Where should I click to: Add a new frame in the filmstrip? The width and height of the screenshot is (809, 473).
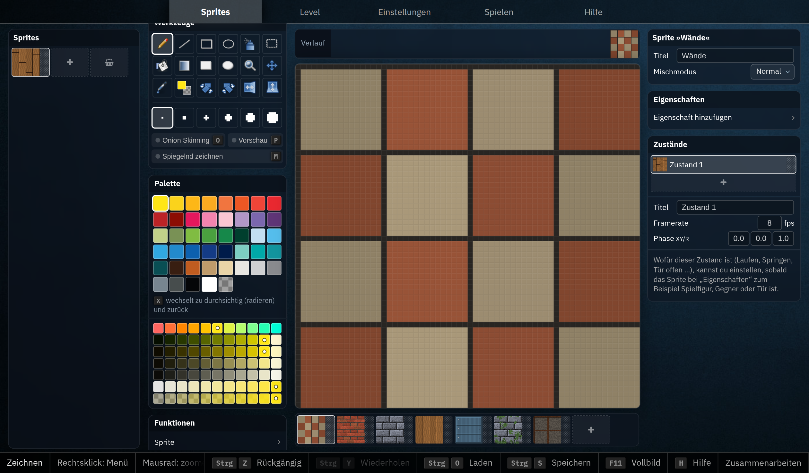[x=591, y=430]
